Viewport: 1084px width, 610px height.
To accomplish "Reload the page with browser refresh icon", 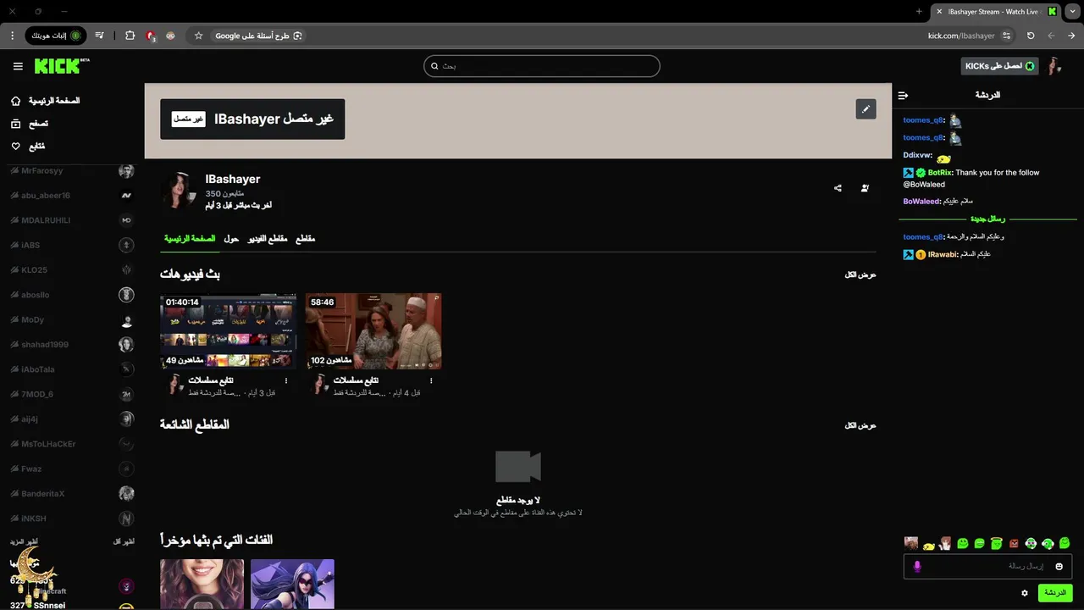I will (x=1031, y=36).
